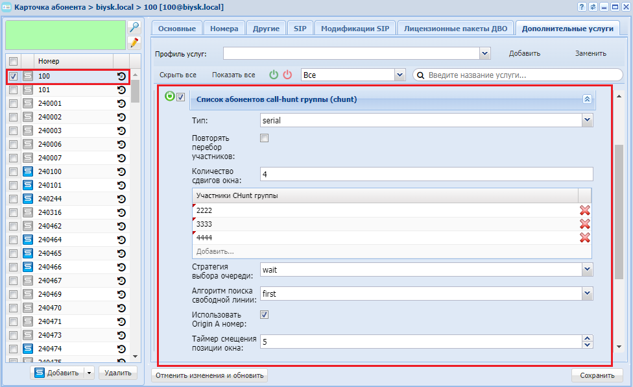Collapse the call-hunt group section
The height and width of the screenshot is (387, 633).
(587, 99)
